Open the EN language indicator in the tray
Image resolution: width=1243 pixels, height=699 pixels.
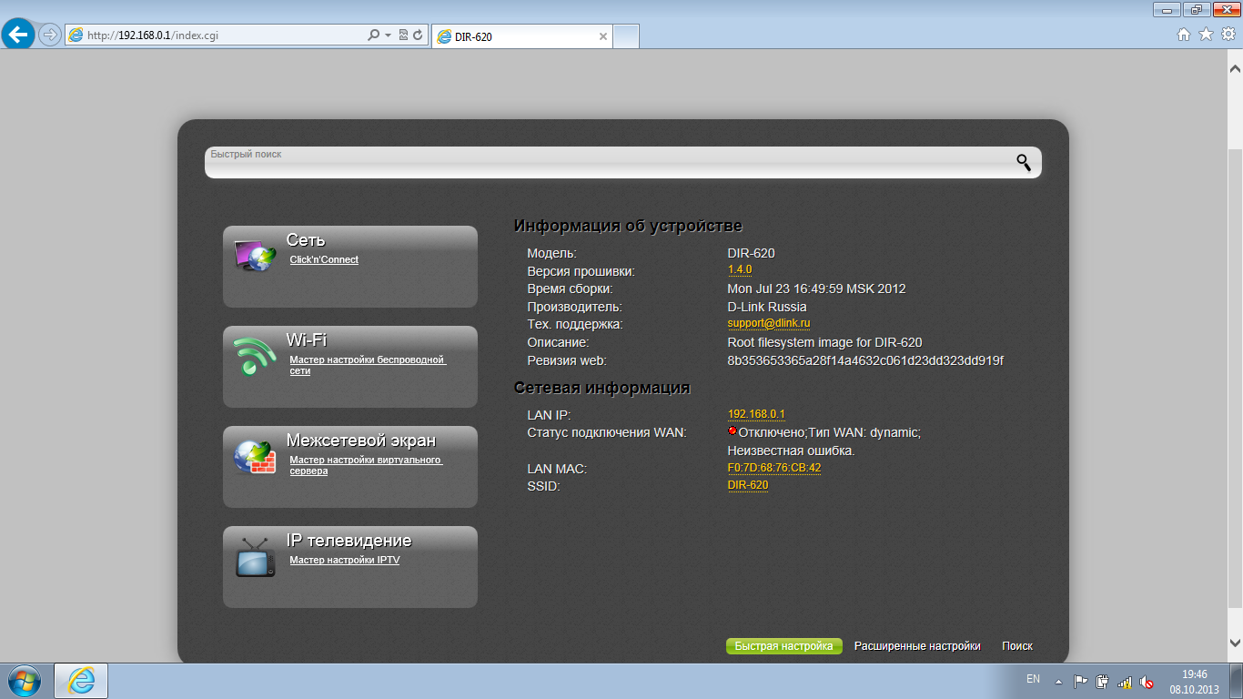point(1033,679)
